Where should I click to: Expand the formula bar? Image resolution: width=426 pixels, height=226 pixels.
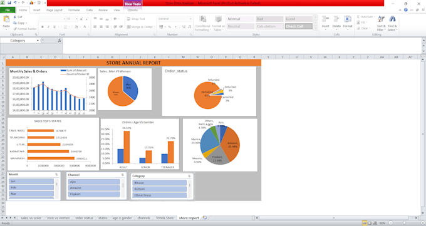click(423, 40)
